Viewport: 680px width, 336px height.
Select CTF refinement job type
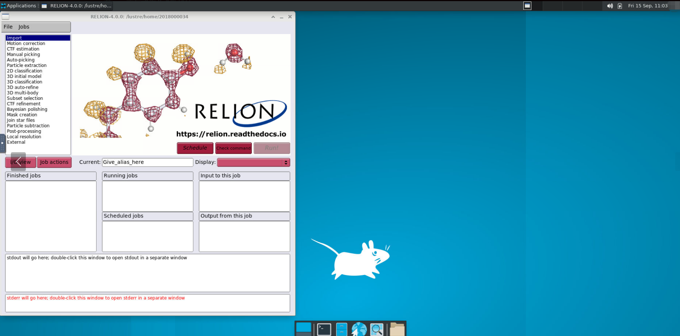(x=38, y=104)
